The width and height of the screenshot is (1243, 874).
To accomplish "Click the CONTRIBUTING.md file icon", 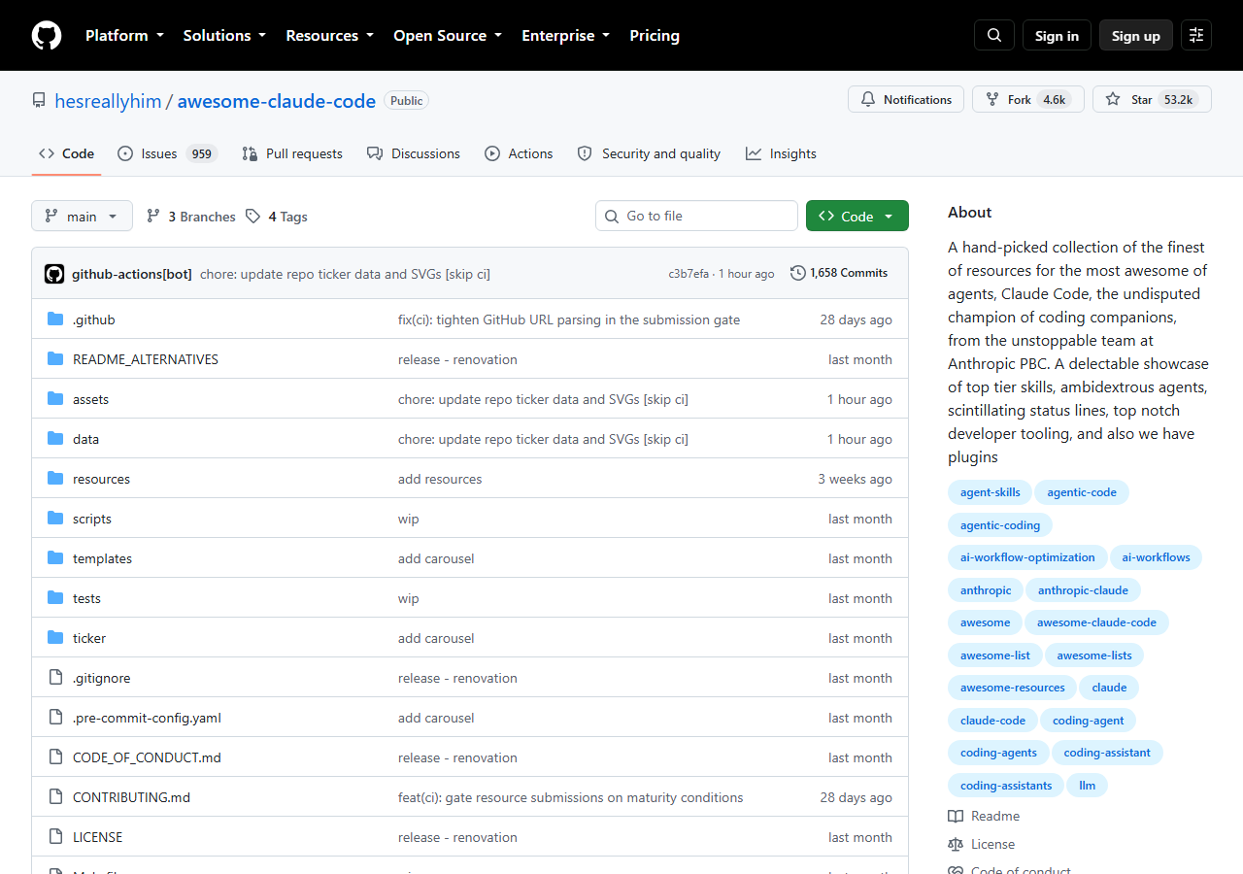I will (x=55, y=797).
